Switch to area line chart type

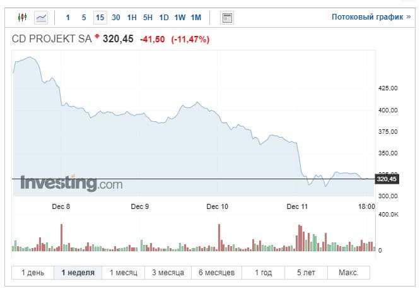point(42,17)
